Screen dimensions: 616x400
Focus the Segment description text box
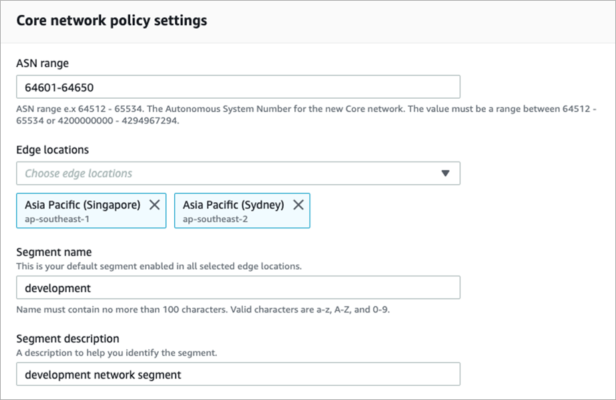(234, 374)
